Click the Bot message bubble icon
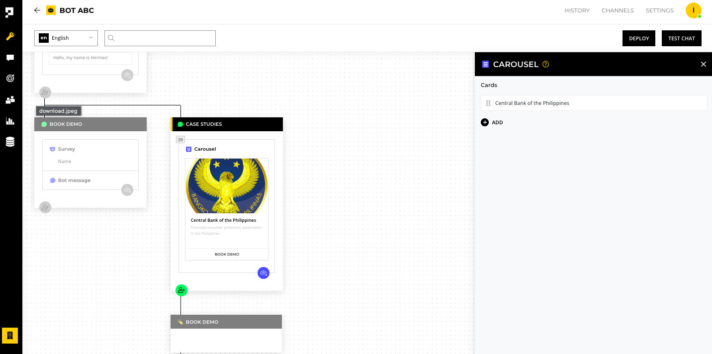This screenshot has height=354, width=712. (53, 180)
